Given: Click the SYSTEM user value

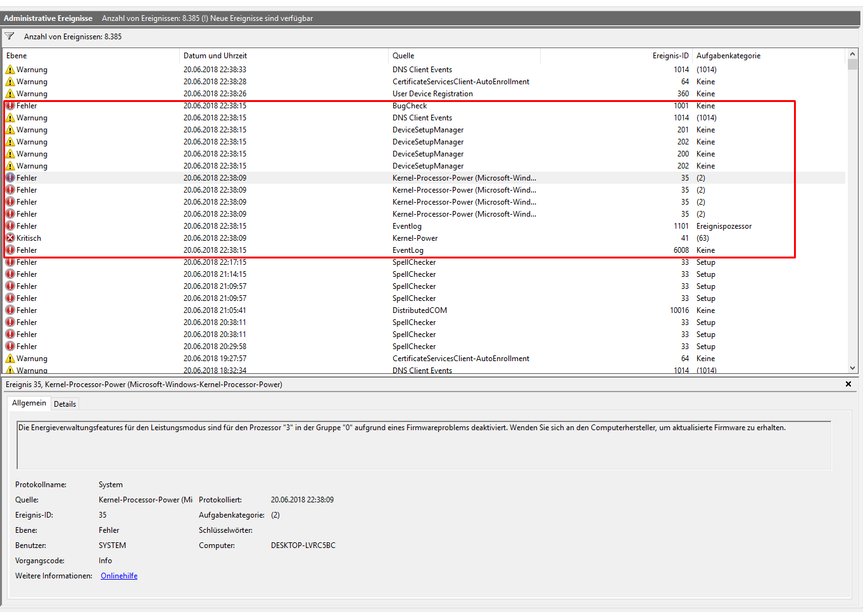Looking at the screenshot, I should 112,545.
